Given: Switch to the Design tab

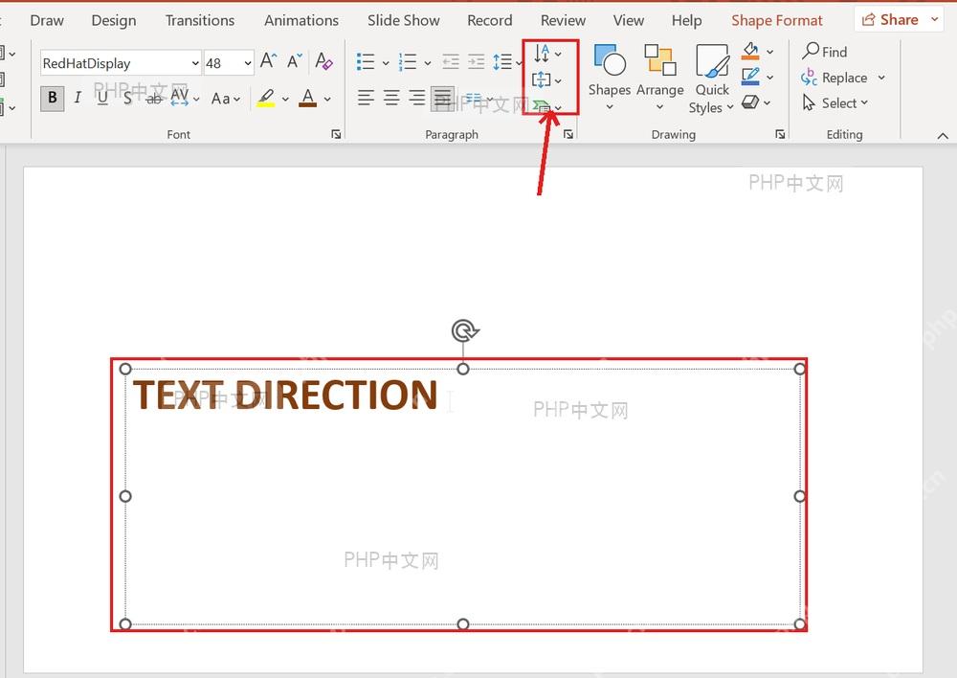Looking at the screenshot, I should click(x=114, y=20).
